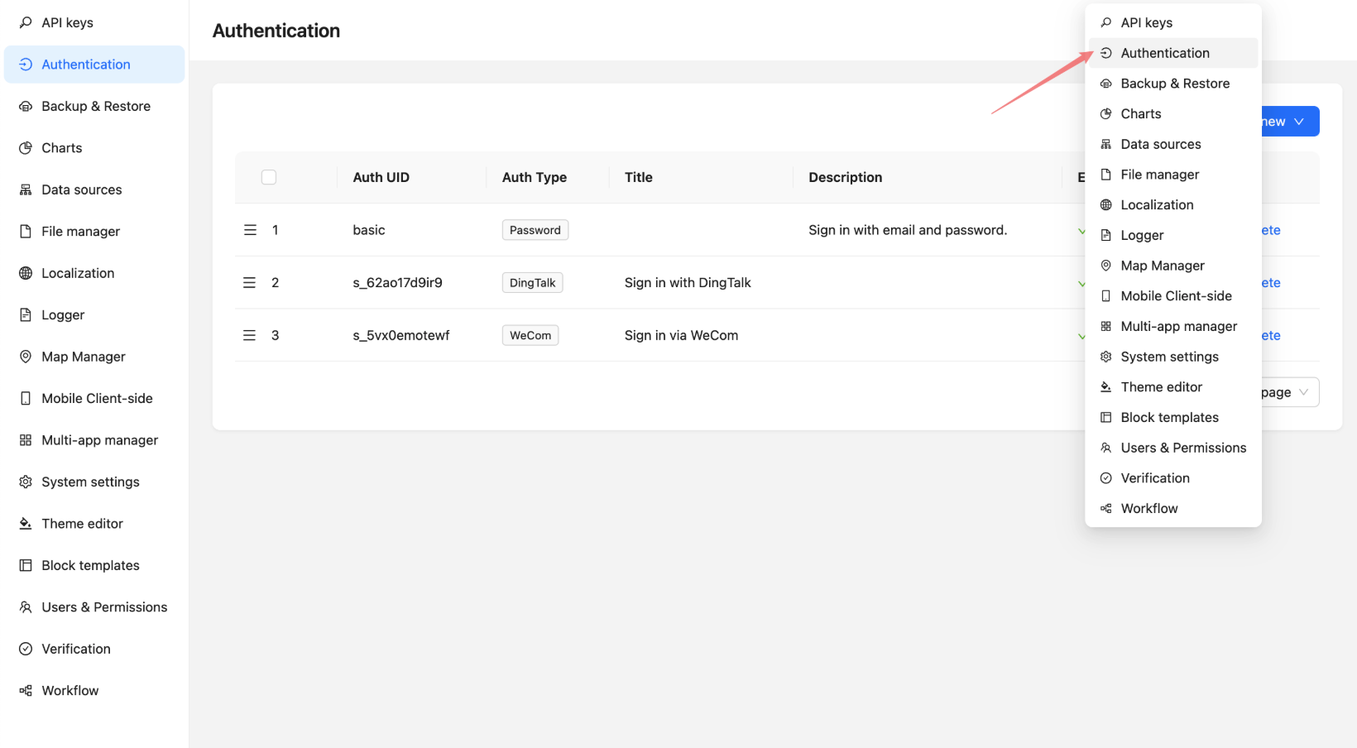This screenshot has height=748, width=1357.
Task: Click the Password auth type tag
Action: pyautogui.click(x=535, y=230)
